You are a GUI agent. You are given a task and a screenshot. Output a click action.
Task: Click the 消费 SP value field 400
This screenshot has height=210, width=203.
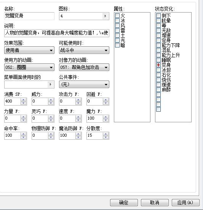tap(12, 101)
